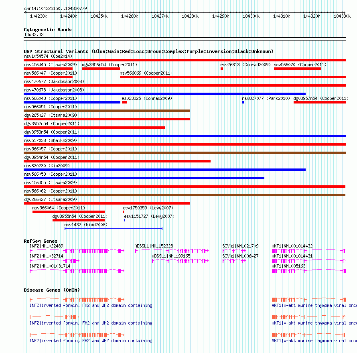The width and height of the screenshot is (357, 353).
Task: Select the nsv566051 (Cooper2011) brown complex bar
Action: [107, 111]
